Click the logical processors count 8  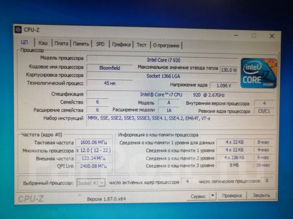[267, 181]
